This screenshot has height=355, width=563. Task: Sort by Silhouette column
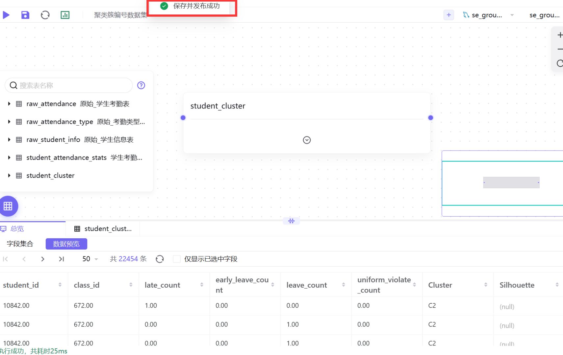(557, 285)
